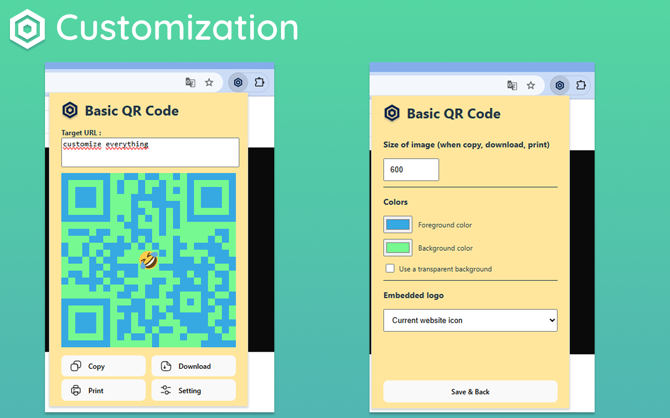Click the large hexagon logo beside Customization
670x418 pixels.
27,29
